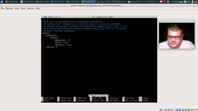Viewport: 198px width, 111px height.
Task: Click the USB devices status icon
Action: tap(172, 110)
